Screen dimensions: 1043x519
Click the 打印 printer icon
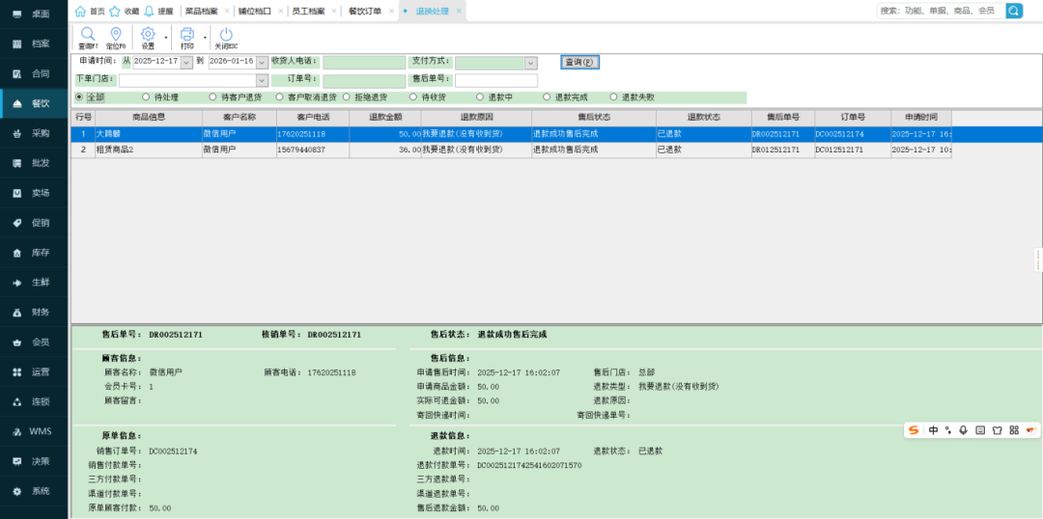pos(187,36)
